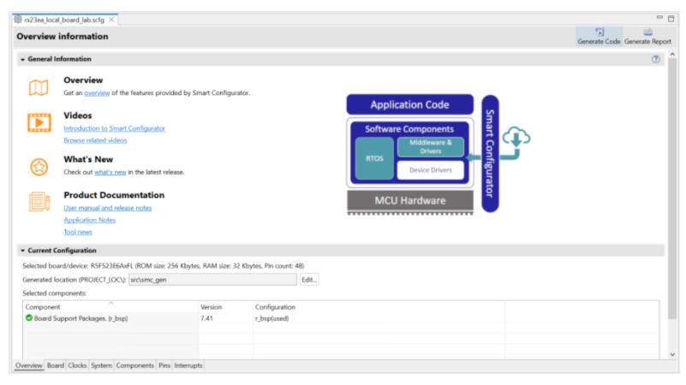Click the Device Drivers block in diagram
Screen dimensions: 686x385
tap(431, 170)
